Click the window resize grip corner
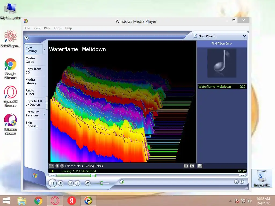 (247, 187)
